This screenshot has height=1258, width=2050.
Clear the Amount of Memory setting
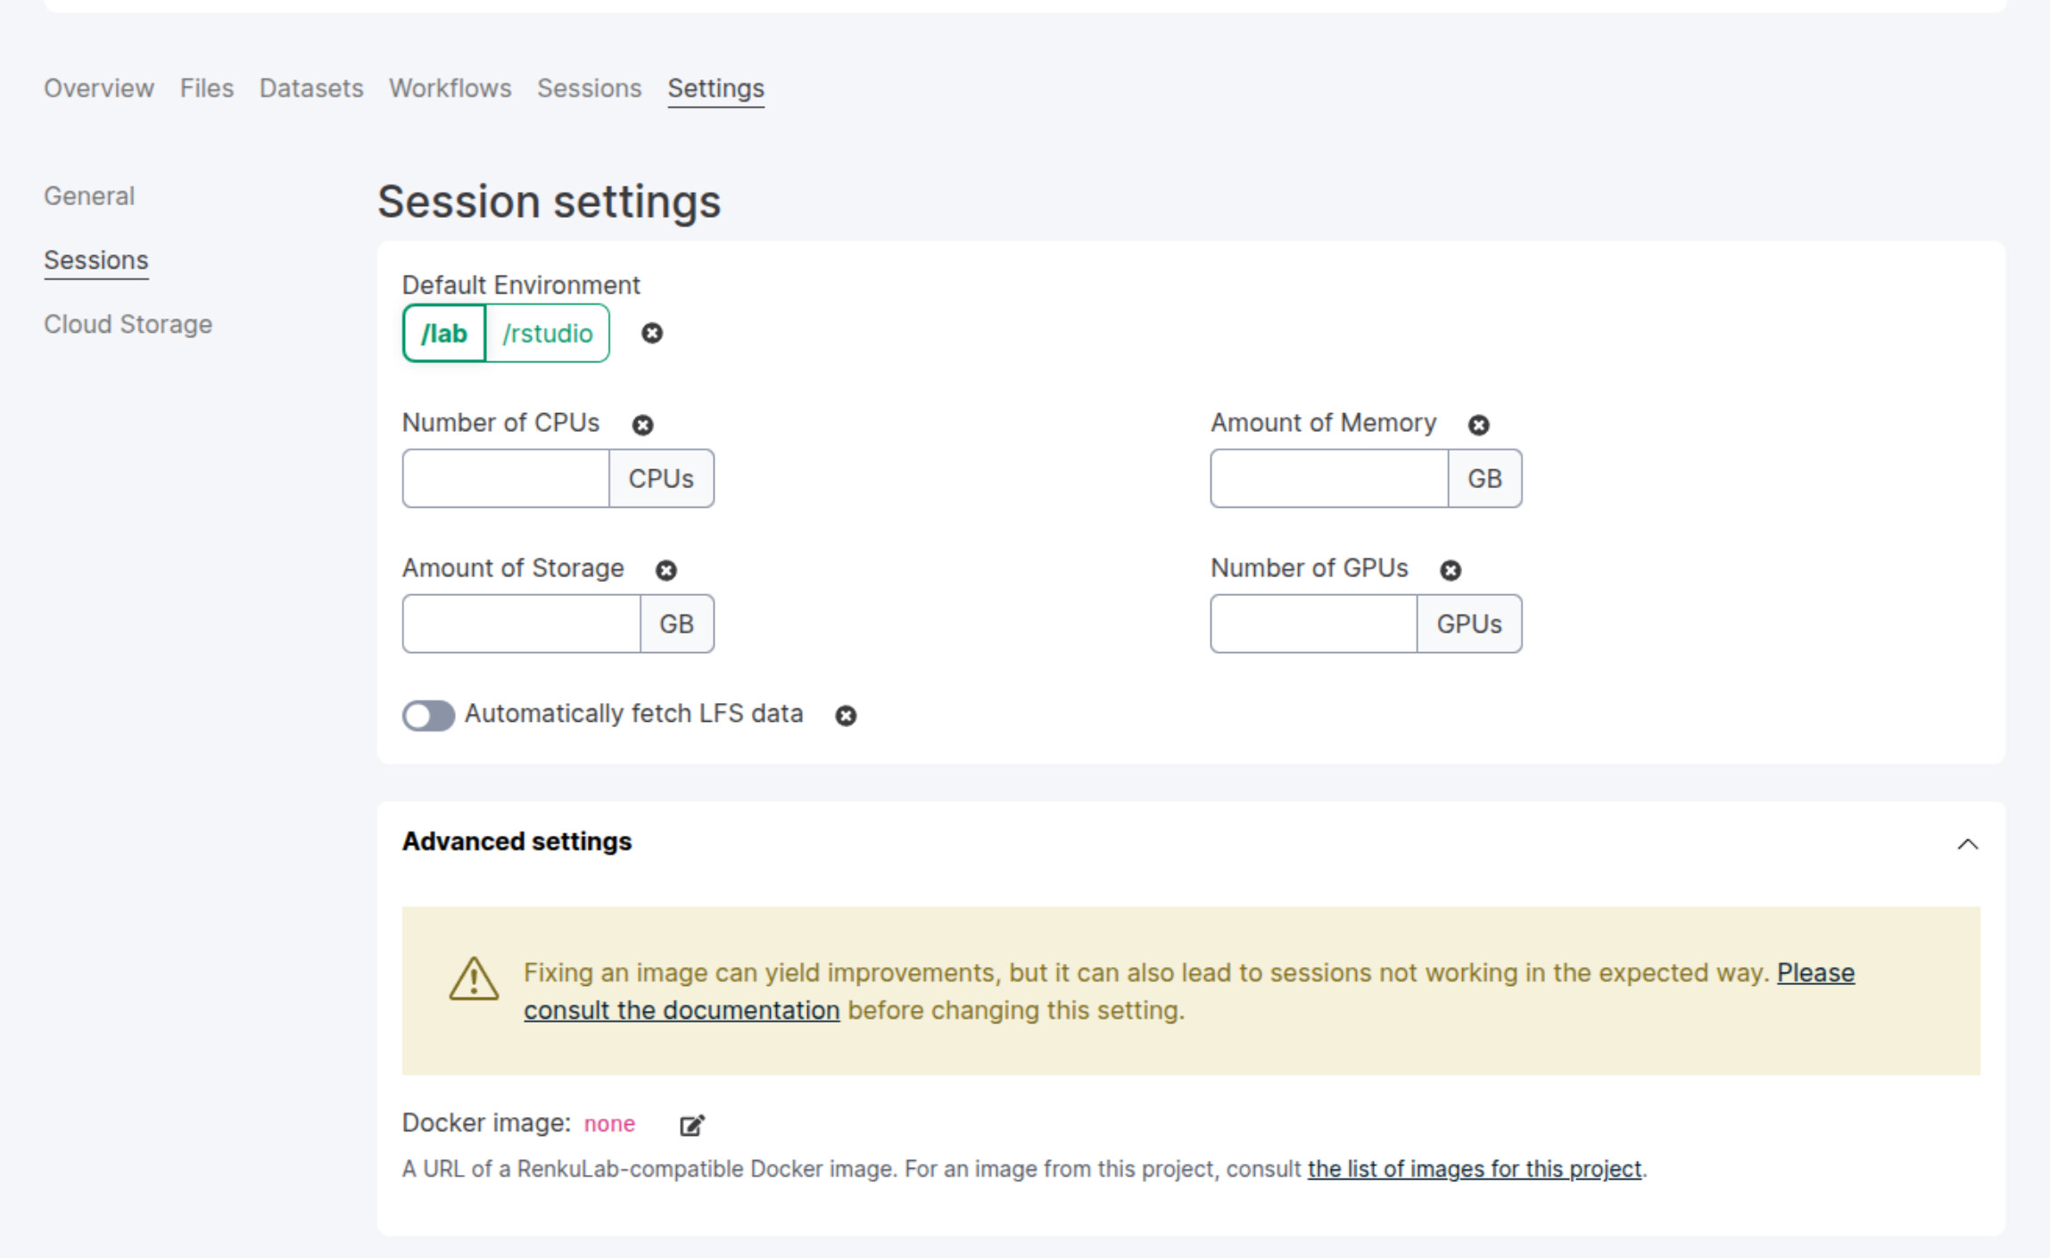click(x=1478, y=425)
